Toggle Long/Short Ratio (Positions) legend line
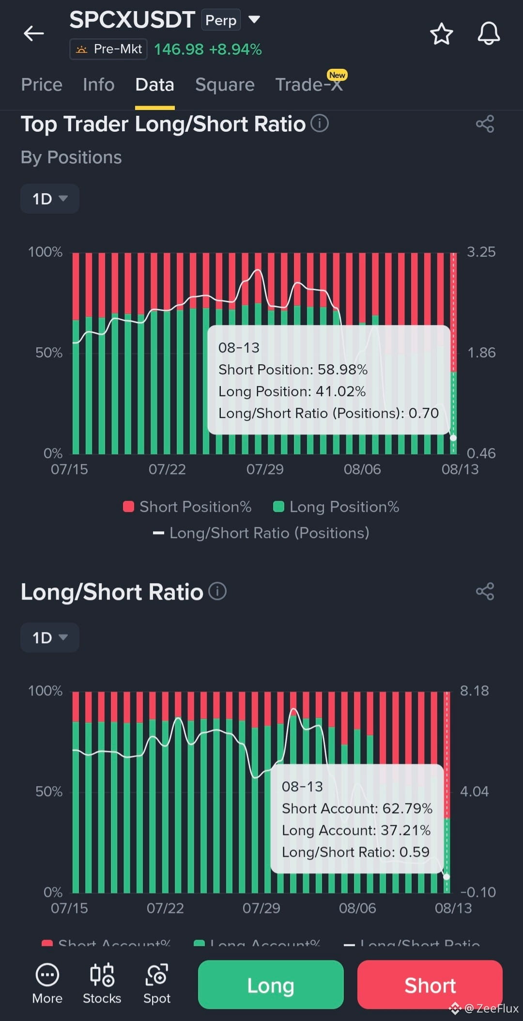523x1021 pixels. [261, 533]
